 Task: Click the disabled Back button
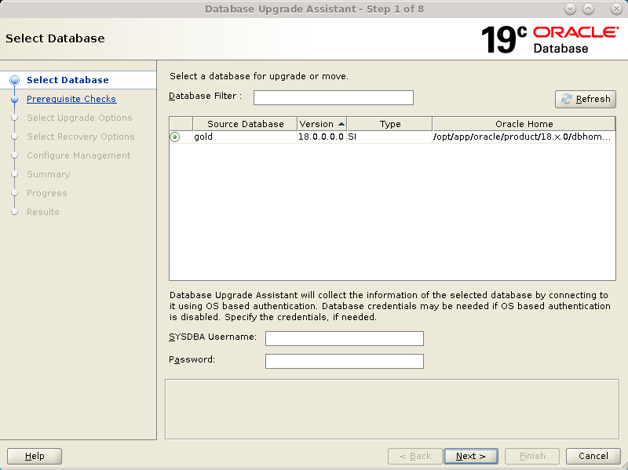tap(414, 456)
